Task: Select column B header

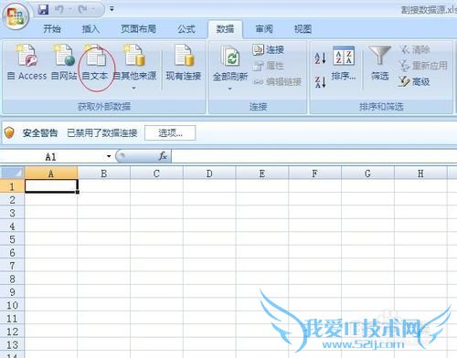Action: [103, 174]
